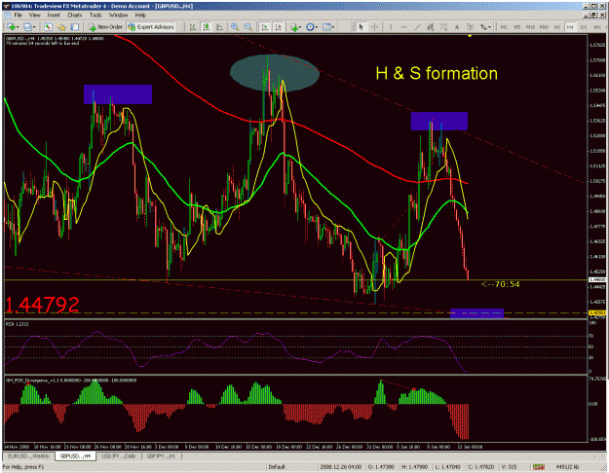
Task: Open the Charts menu
Action: [75, 16]
